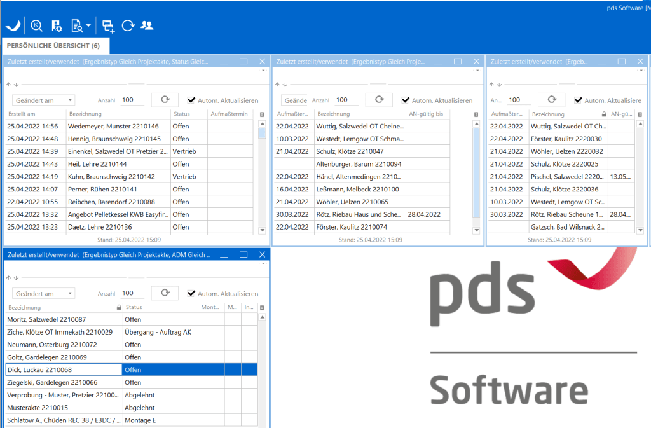This screenshot has height=428, width=651.
Task: Click the middle panel's vertical scrollbar
Action: pyautogui.click(x=477, y=172)
